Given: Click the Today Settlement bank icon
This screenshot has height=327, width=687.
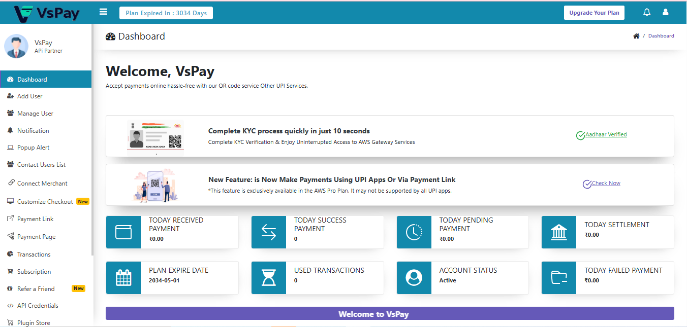Looking at the screenshot, I should 559,232.
